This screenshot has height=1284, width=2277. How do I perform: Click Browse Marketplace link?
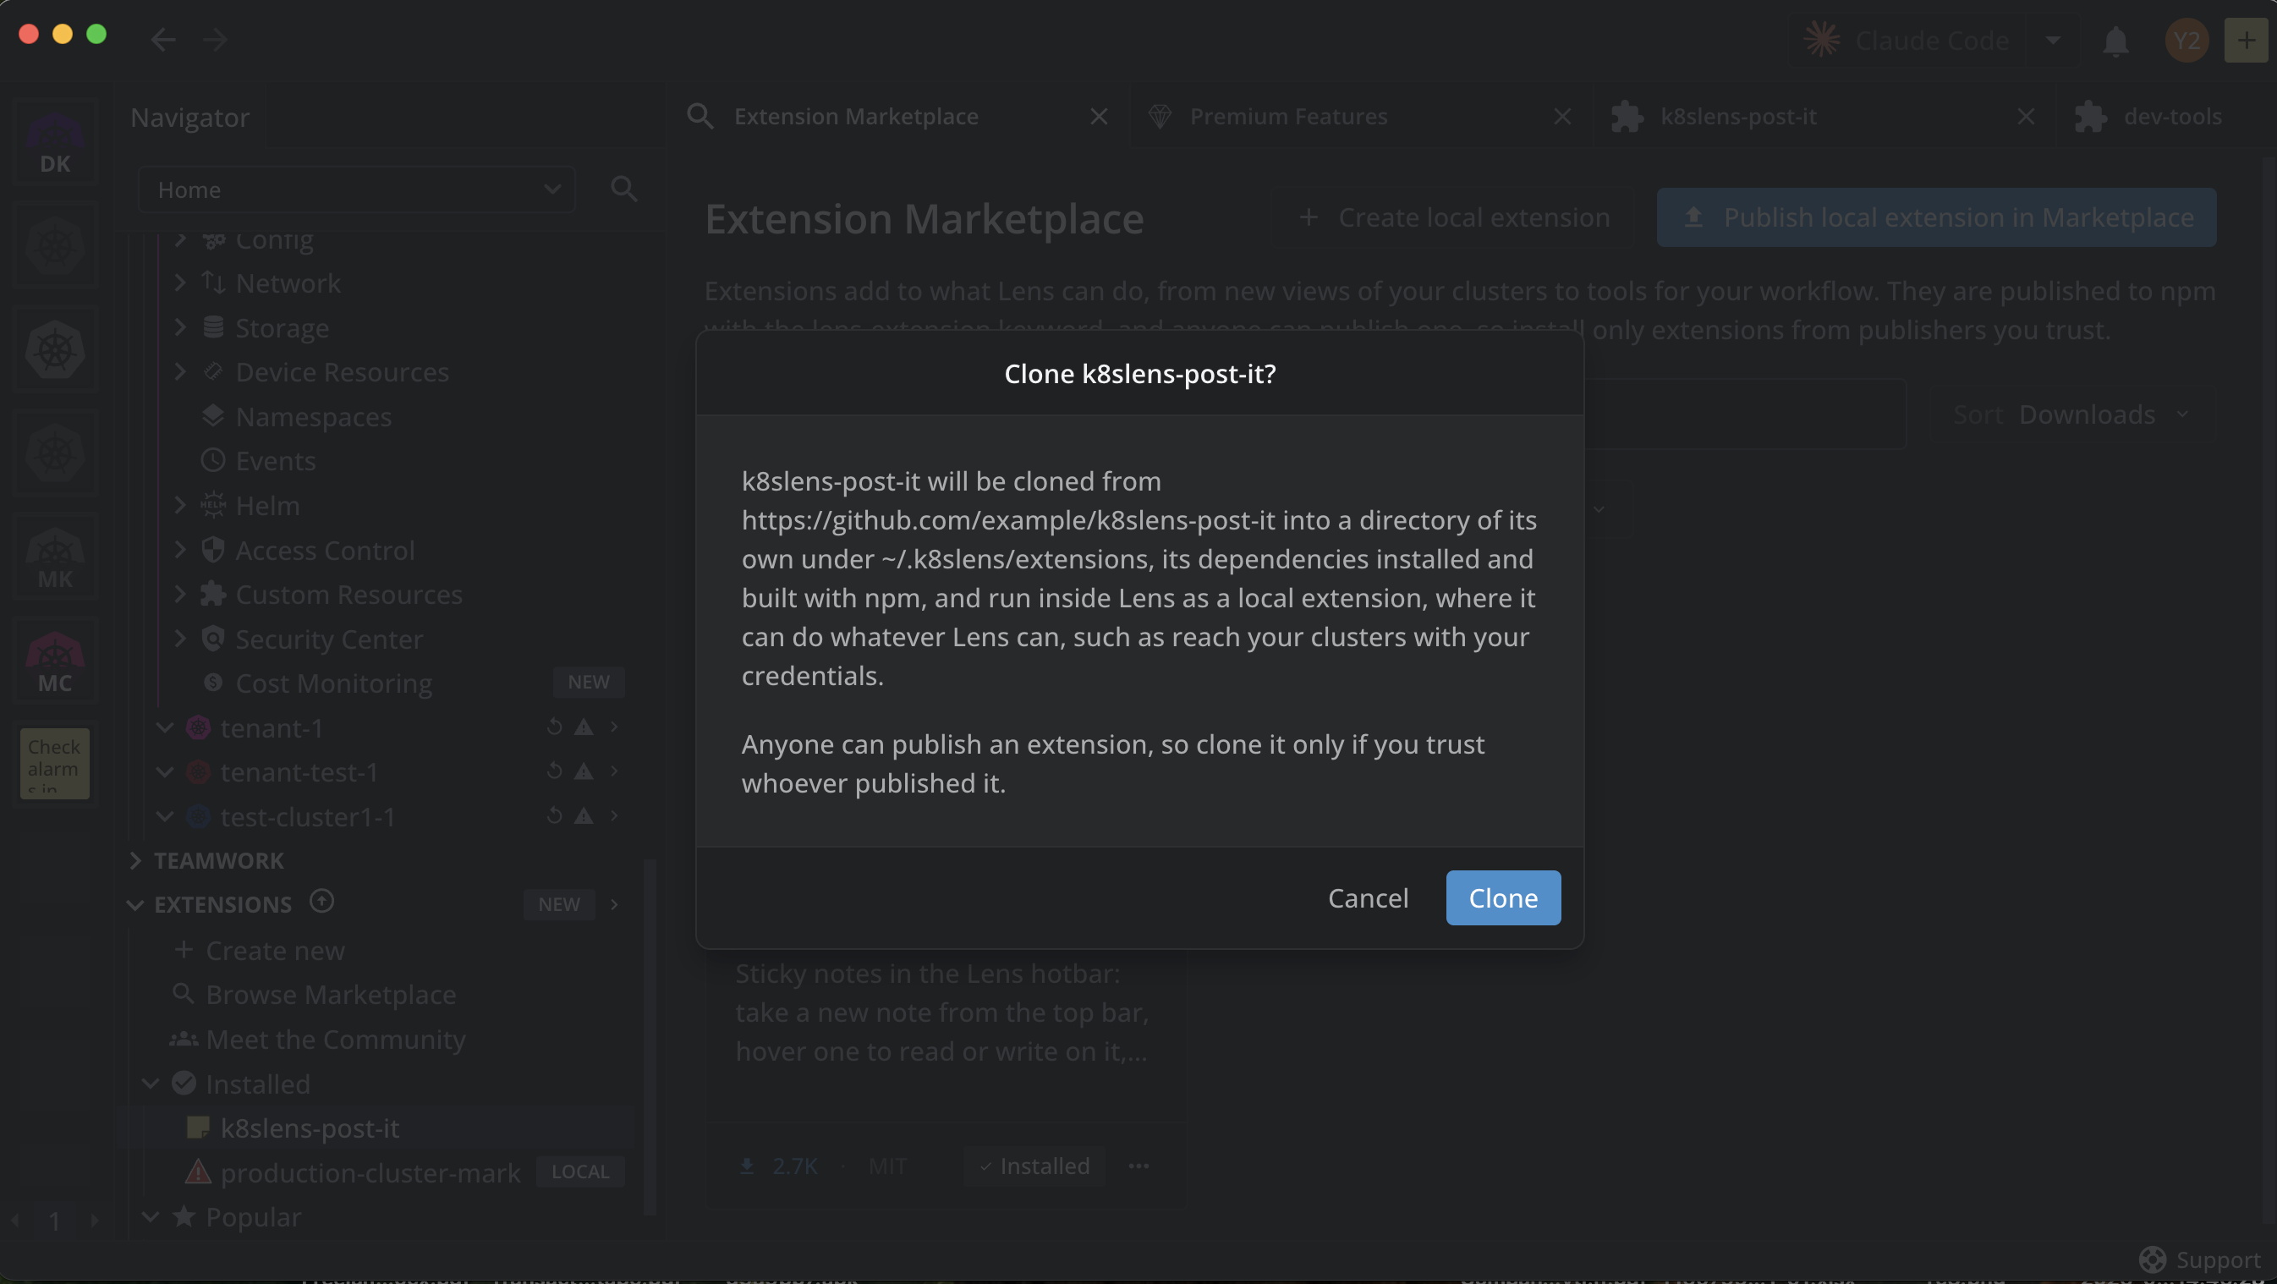point(331,994)
